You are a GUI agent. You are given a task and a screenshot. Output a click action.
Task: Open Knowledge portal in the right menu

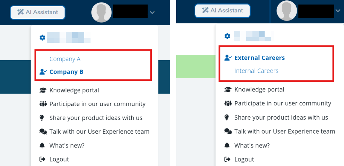(259, 90)
